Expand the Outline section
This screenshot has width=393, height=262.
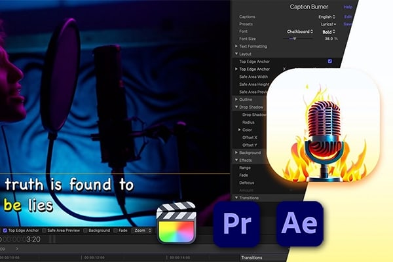point(236,100)
